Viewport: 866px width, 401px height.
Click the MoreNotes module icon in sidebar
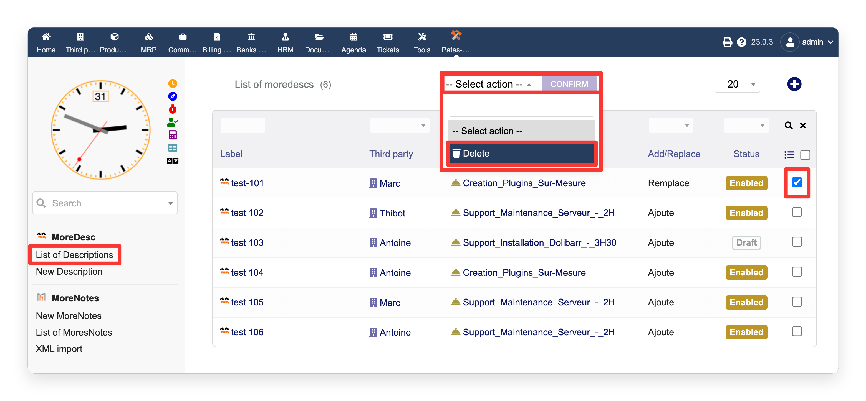pyautogui.click(x=41, y=298)
